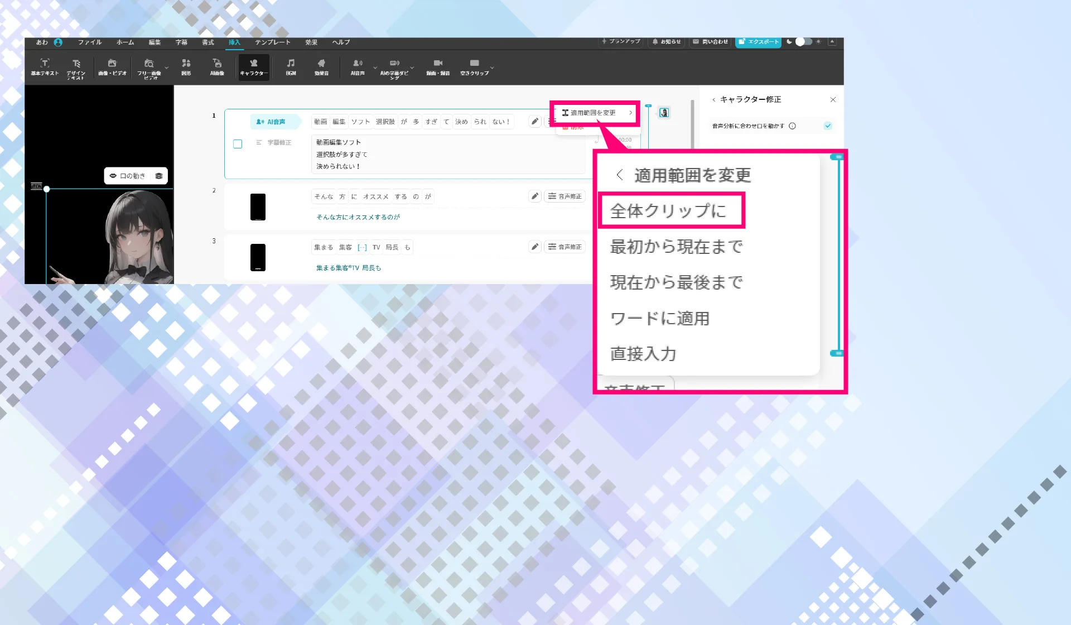Click pencil edit icon on clip 2
The width and height of the screenshot is (1071, 625).
click(x=534, y=196)
